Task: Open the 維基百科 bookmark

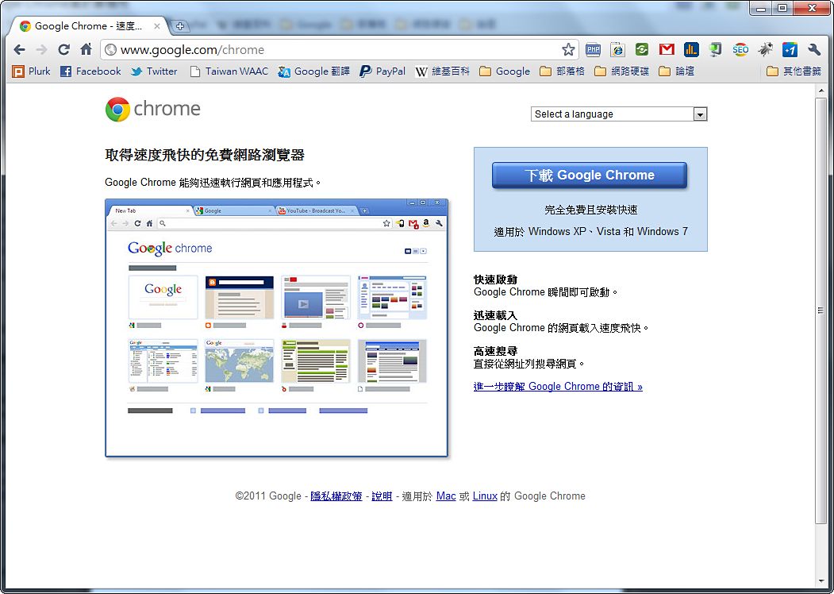Action: (443, 71)
